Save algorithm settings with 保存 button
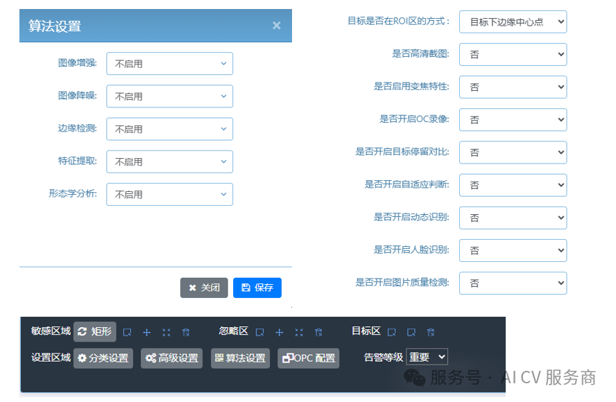This screenshot has width=616, height=402. pos(257,288)
